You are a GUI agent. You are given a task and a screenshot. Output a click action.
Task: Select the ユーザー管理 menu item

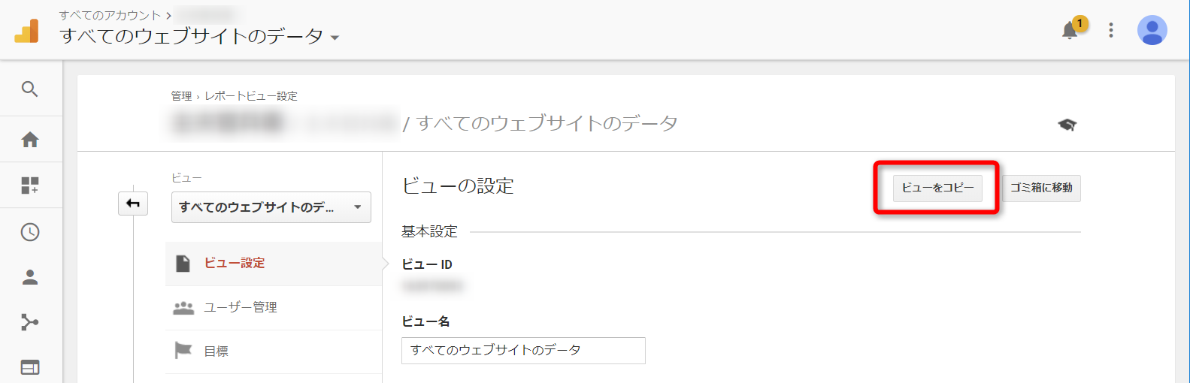click(241, 307)
